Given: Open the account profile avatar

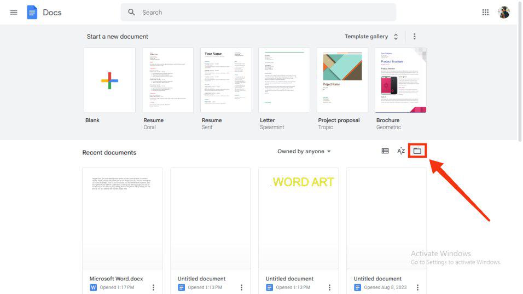Looking at the screenshot, I should point(504,13).
